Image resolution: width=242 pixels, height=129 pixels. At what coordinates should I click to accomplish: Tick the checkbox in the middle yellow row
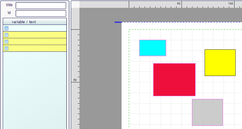pyautogui.click(x=6, y=42)
